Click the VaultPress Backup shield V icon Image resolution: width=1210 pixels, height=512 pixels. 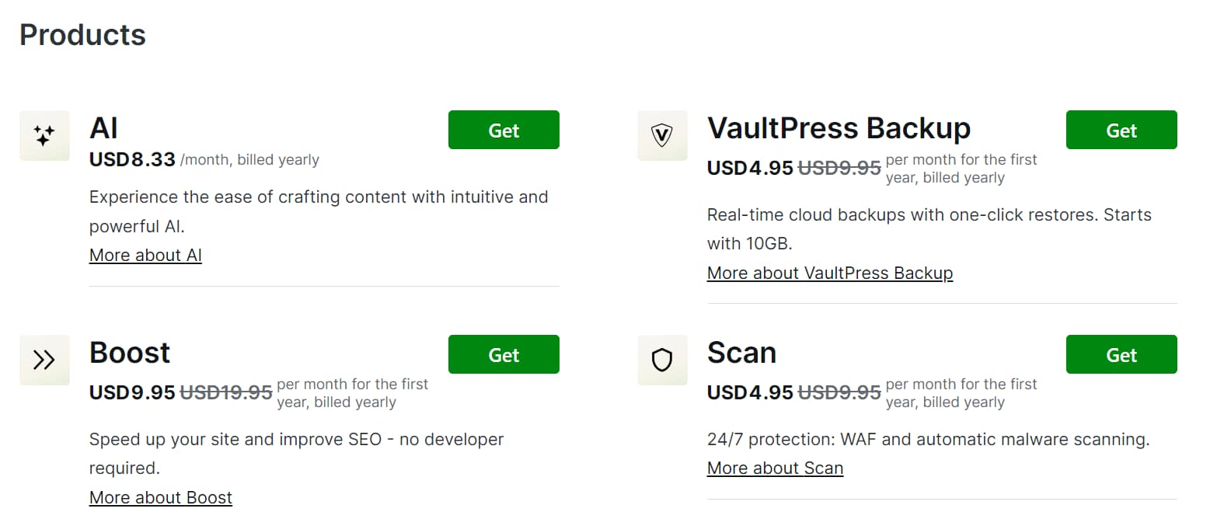662,136
